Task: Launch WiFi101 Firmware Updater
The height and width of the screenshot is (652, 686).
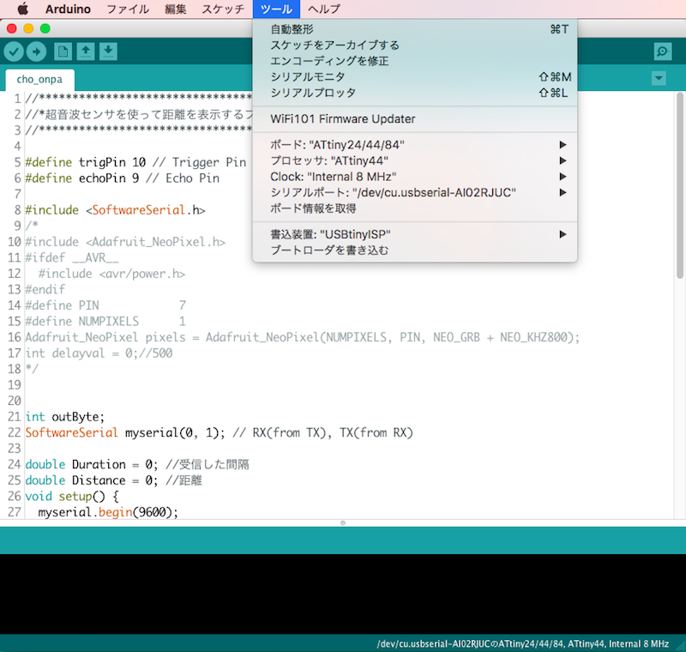Action: (x=415, y=119)
